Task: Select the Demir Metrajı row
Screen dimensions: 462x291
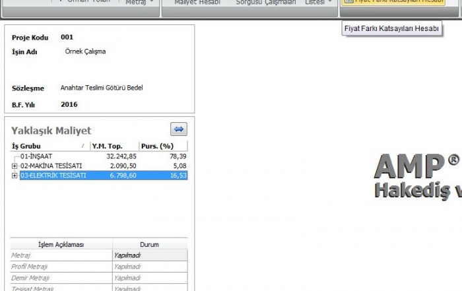Action: [x=61, y=278]
